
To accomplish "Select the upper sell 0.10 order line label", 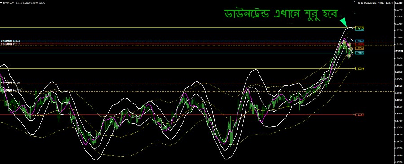I will [11, 41].
